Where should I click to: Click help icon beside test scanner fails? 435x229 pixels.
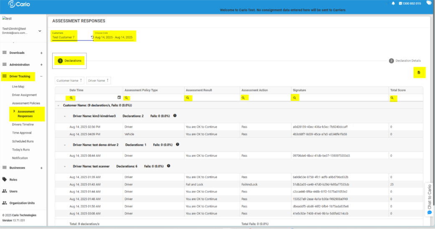click(169, 166)
